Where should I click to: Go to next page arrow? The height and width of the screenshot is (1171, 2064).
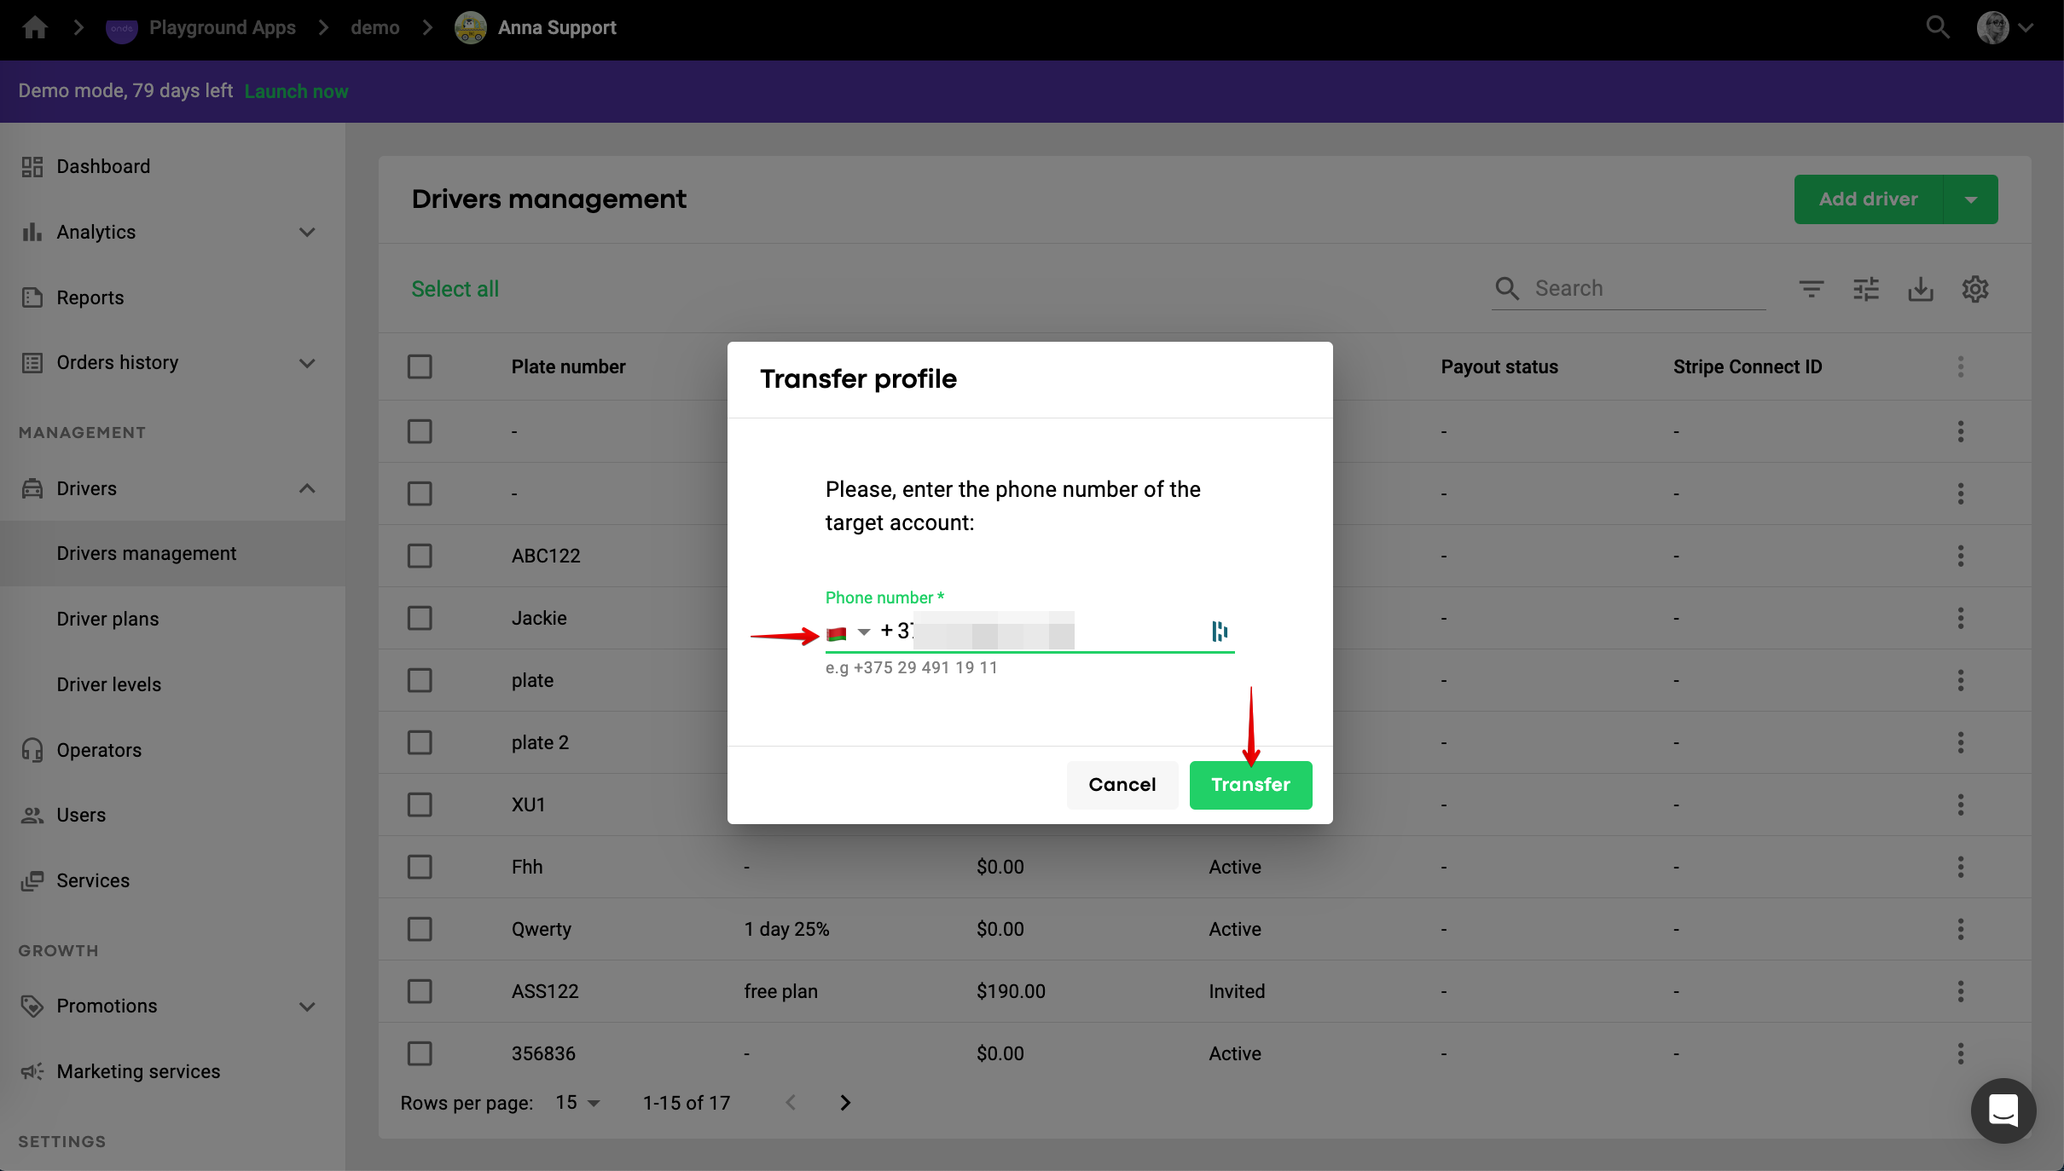[x=844, y=1103]
